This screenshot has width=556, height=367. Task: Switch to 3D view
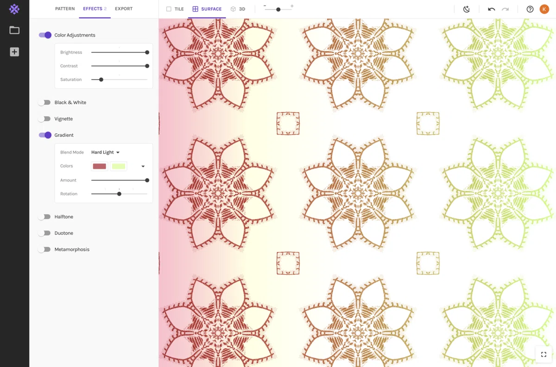(x=238, y=9)
